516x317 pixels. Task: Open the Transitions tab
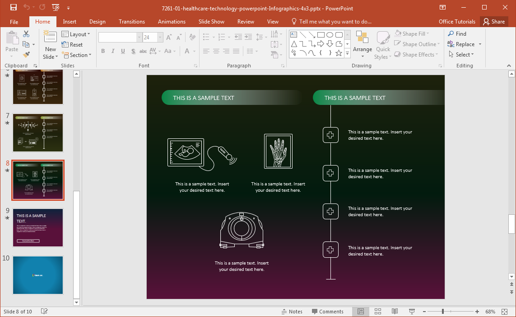click(132, 22)
